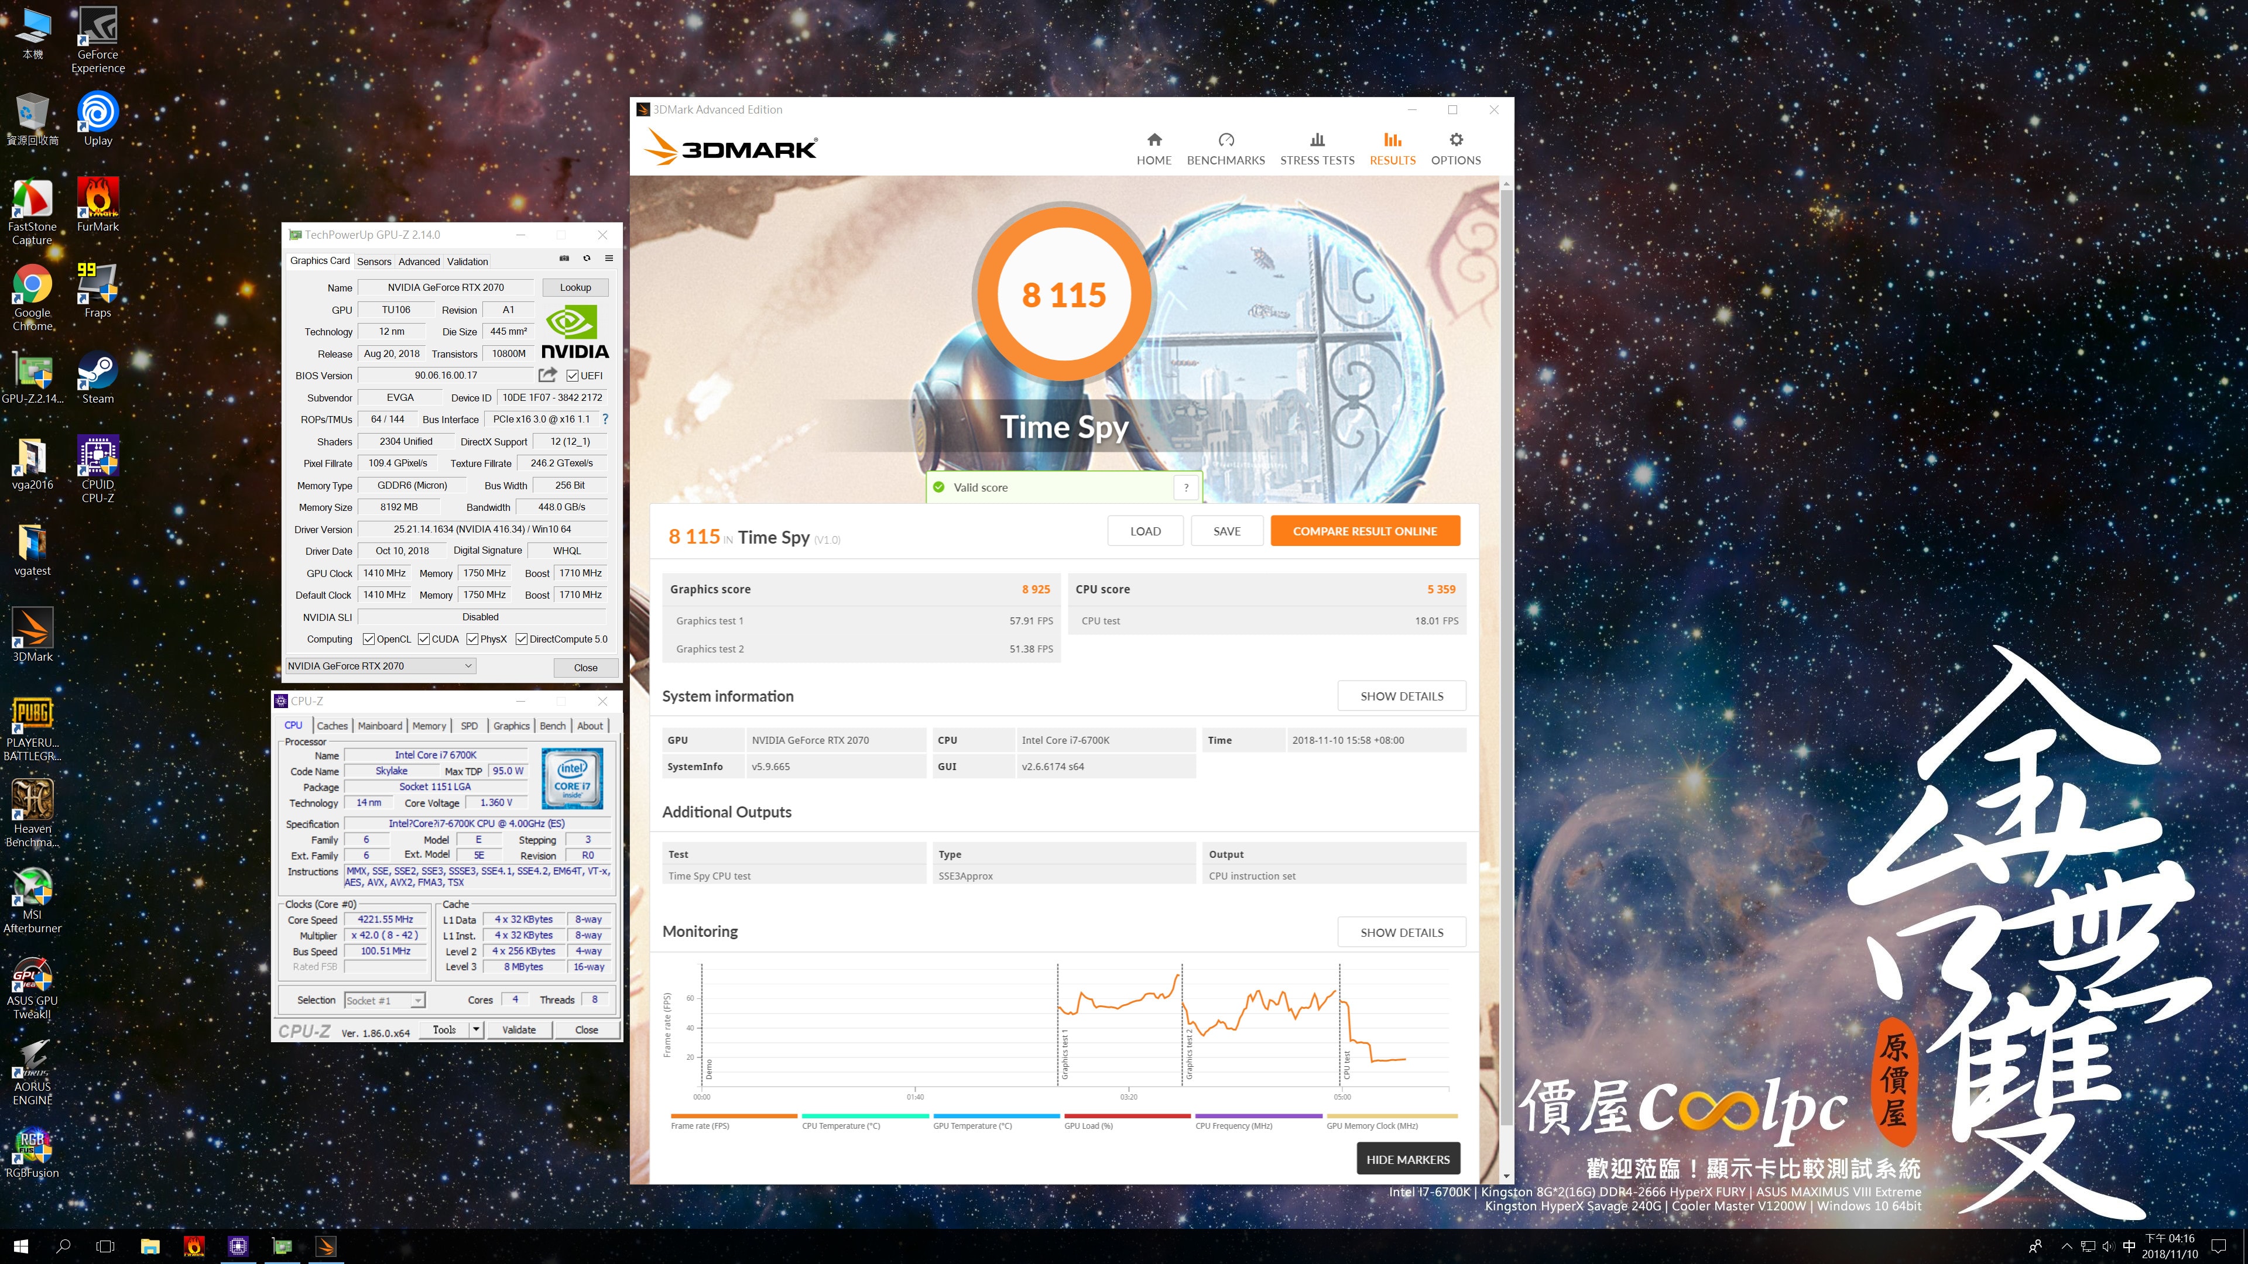Image resolution: width=2248 pixels, height=1264 pixels.
Task: Open CPU-Z Caches tab
Action: (x=331, y=726)
